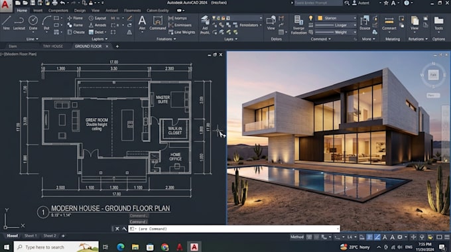Switch to the Home ribbon tab
Image resolution: width=451 pixels, height=252 pixels.
[x=22, y=11]
